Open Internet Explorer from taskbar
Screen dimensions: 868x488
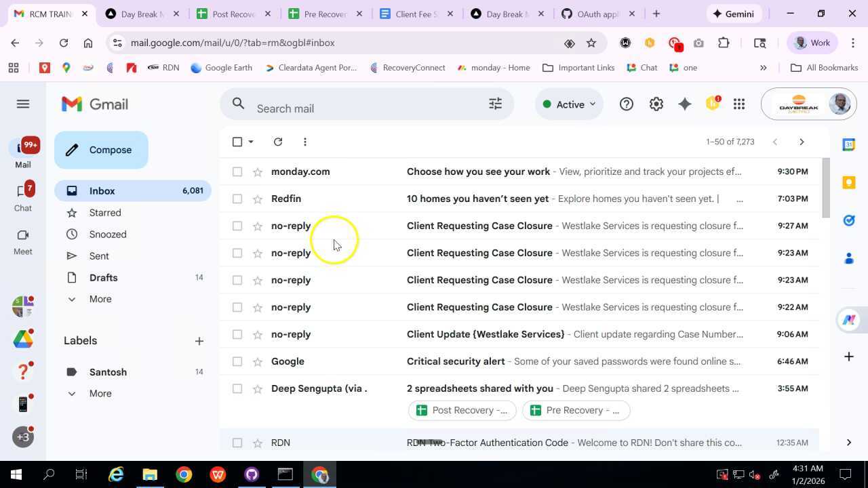click(116, 474)
